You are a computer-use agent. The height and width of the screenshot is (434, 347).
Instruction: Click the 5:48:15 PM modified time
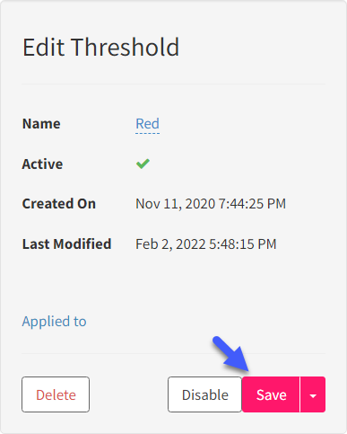tap(243, 244)
